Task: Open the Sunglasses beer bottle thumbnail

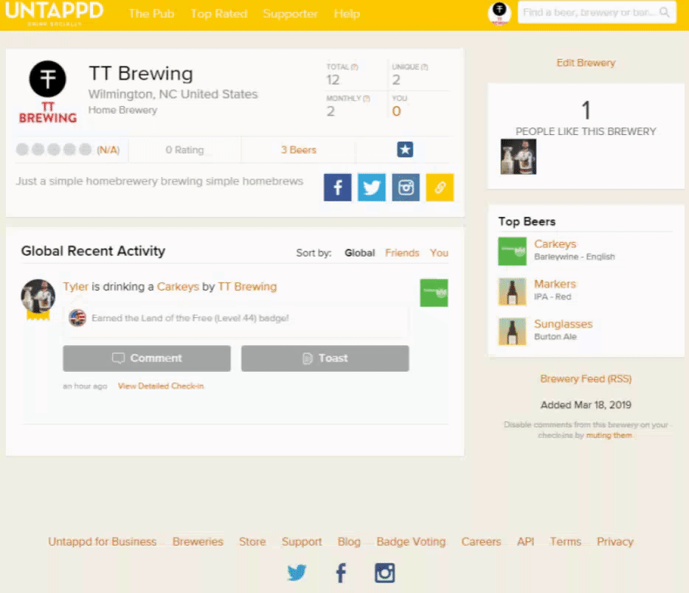Action: coord(512,331)
